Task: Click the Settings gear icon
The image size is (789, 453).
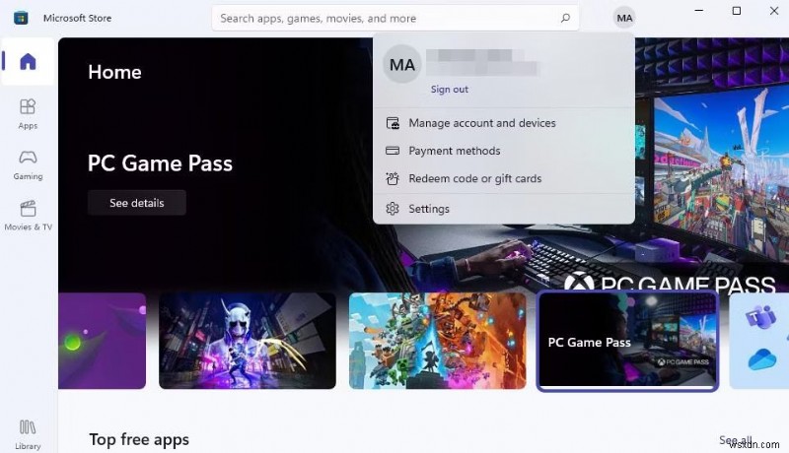Action: pos(393,209)
